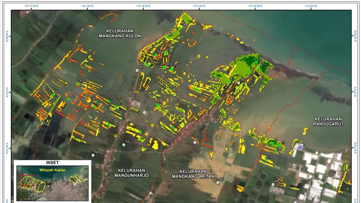Select white sample point 53
The height and width of the screenshot is (203, 361).
(124, 145)
